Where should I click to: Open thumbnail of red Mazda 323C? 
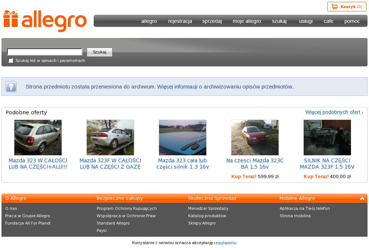point(255,137)
